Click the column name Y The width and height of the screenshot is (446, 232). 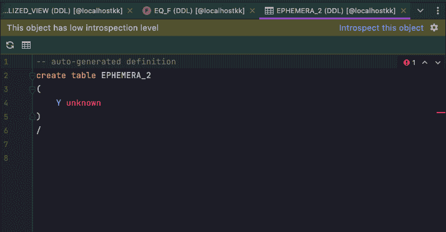59,103
